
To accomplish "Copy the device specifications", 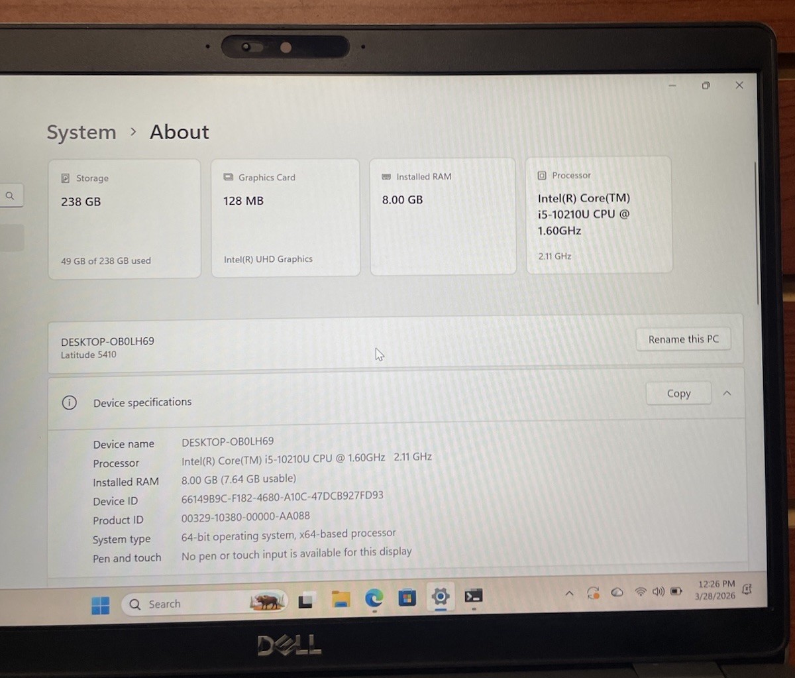I will [678, 393].
